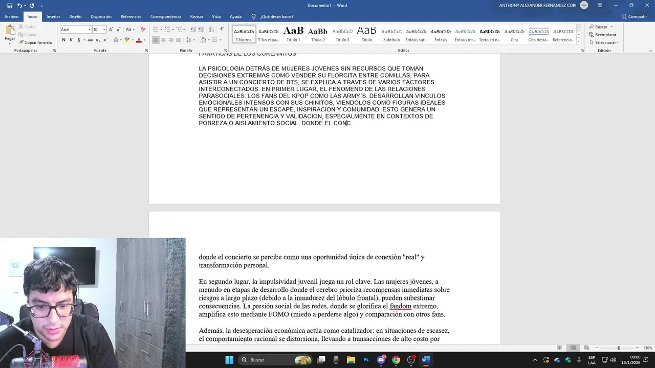Zoom in with the plus icon
This screenshot has width=655, height=368.
point(638,348)
